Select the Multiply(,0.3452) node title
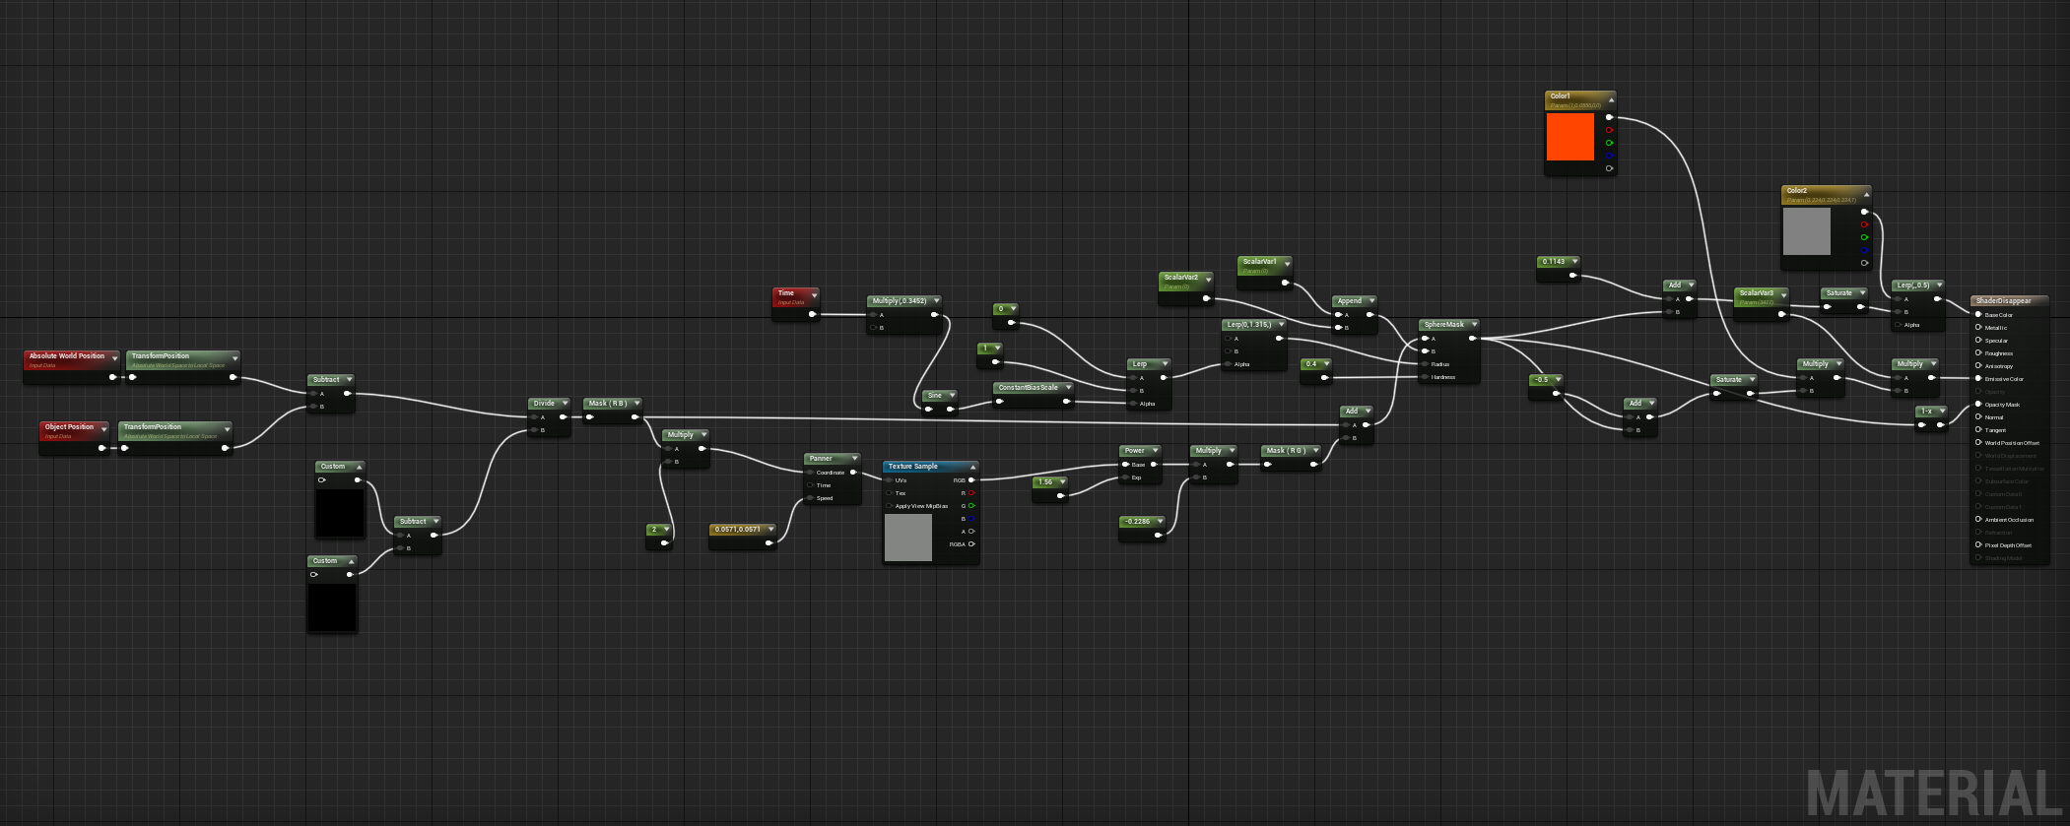The height and width of the screenshot is (826, 2070). pyautogui.click(x=899, y=301)
